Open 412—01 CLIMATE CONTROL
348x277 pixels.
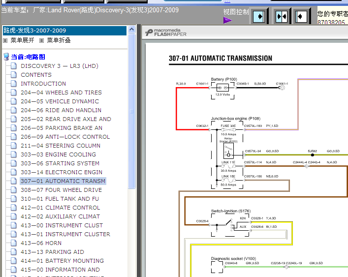pos(61,208)
